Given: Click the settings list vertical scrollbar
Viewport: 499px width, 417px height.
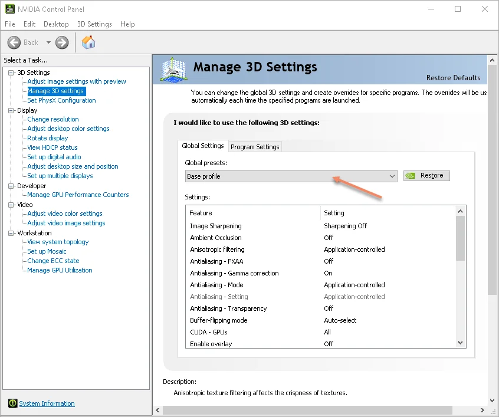Looking at the screenshot, I should (461, 238).
